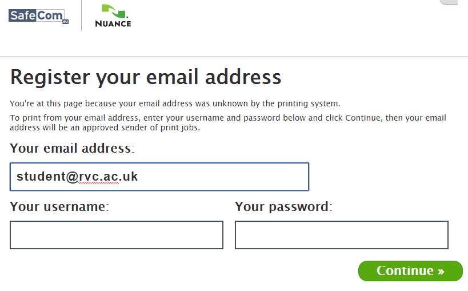468x291 pixels.
Task: Focus the username input box
Action: click(x=117, y=235)
